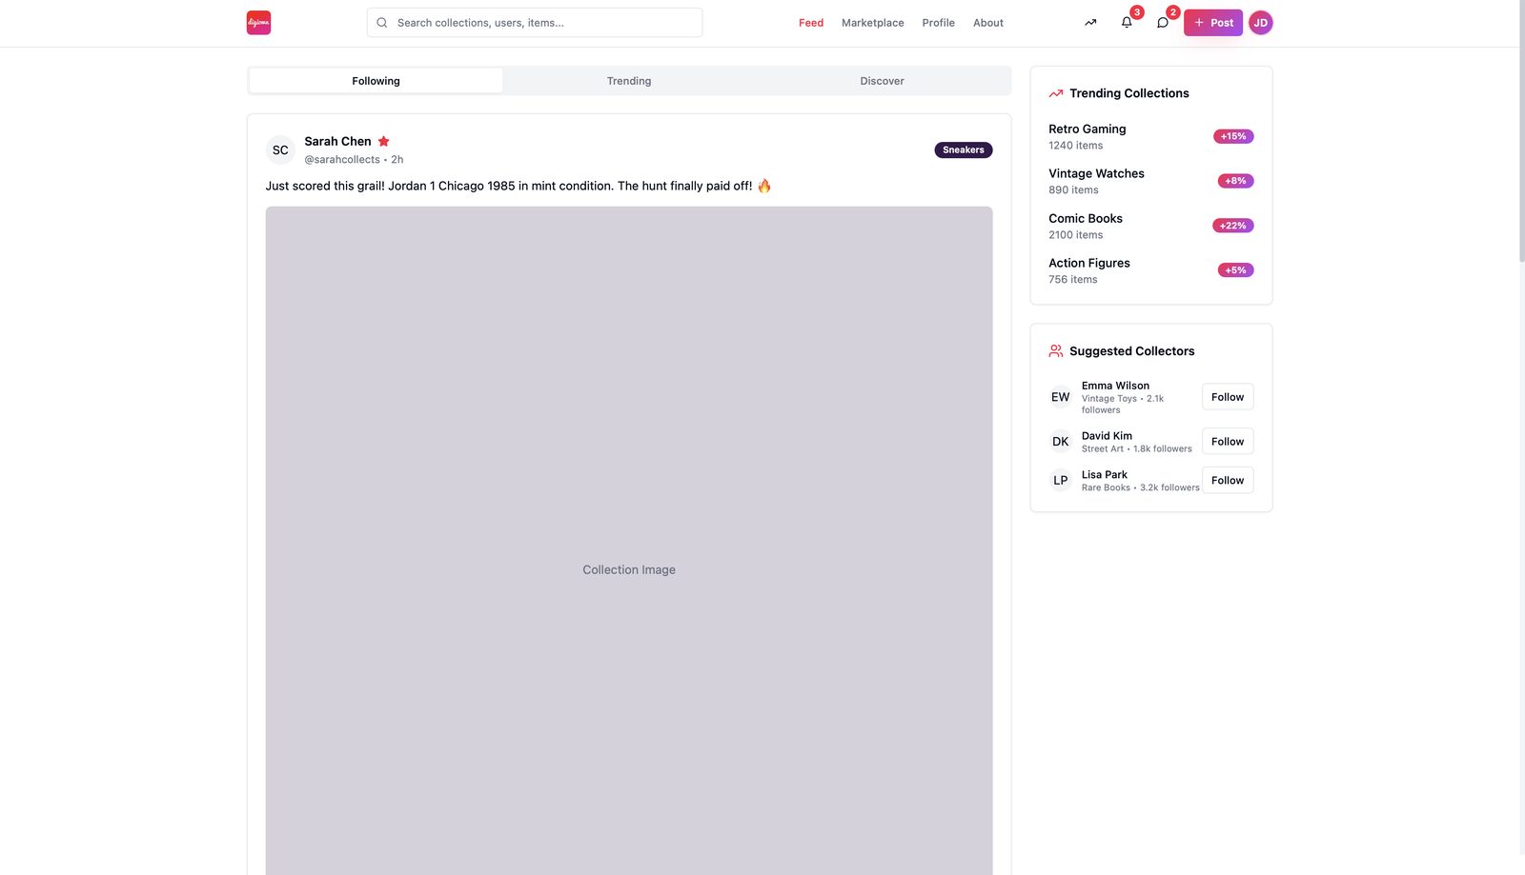Click the +22% growth badge
This screenshot has width=1525, height=875.
[x=1232, y=226]
